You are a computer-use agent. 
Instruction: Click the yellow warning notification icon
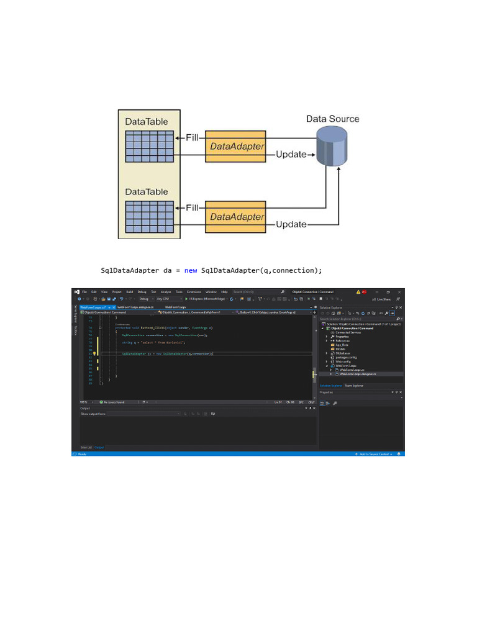pos(358,292)
